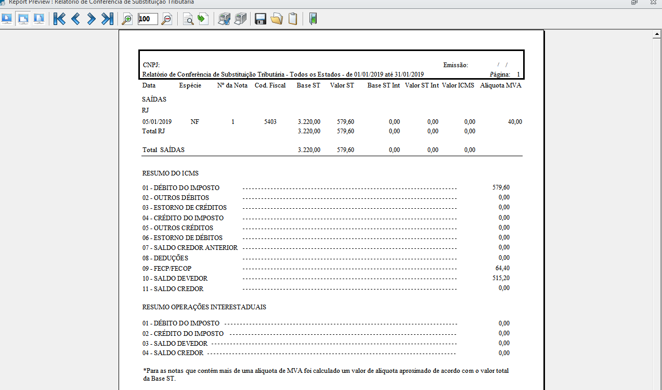
Task: Click the MVA value 40,00
Action: (x=515, y=122)
